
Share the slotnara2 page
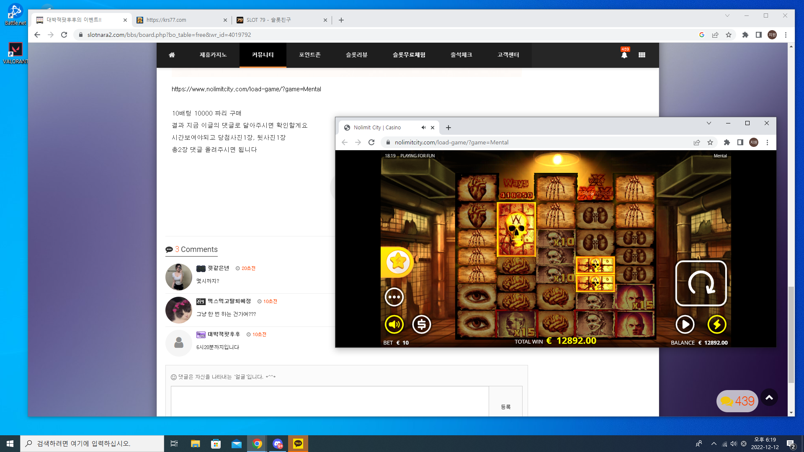(x=715, y=35)
